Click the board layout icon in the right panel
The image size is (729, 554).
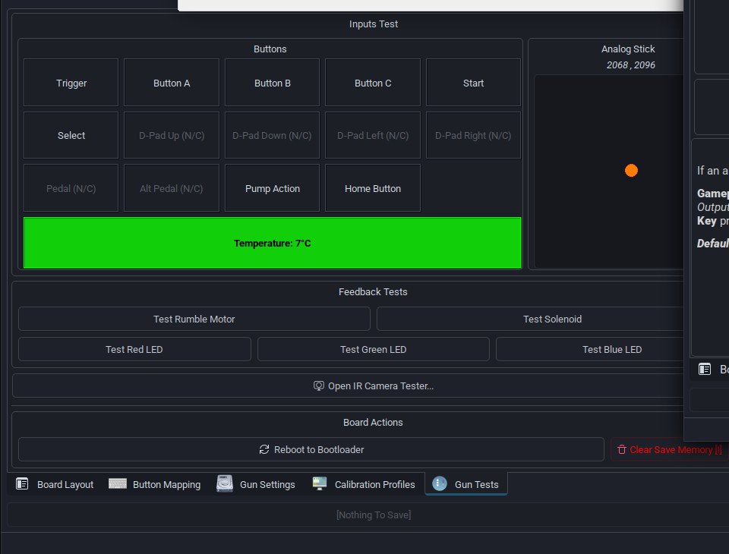[x=705, y=369]
